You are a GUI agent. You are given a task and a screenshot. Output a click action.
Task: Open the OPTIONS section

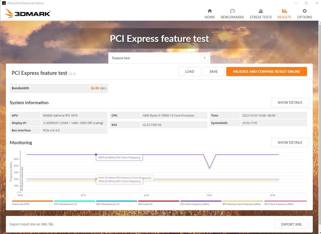304,14
